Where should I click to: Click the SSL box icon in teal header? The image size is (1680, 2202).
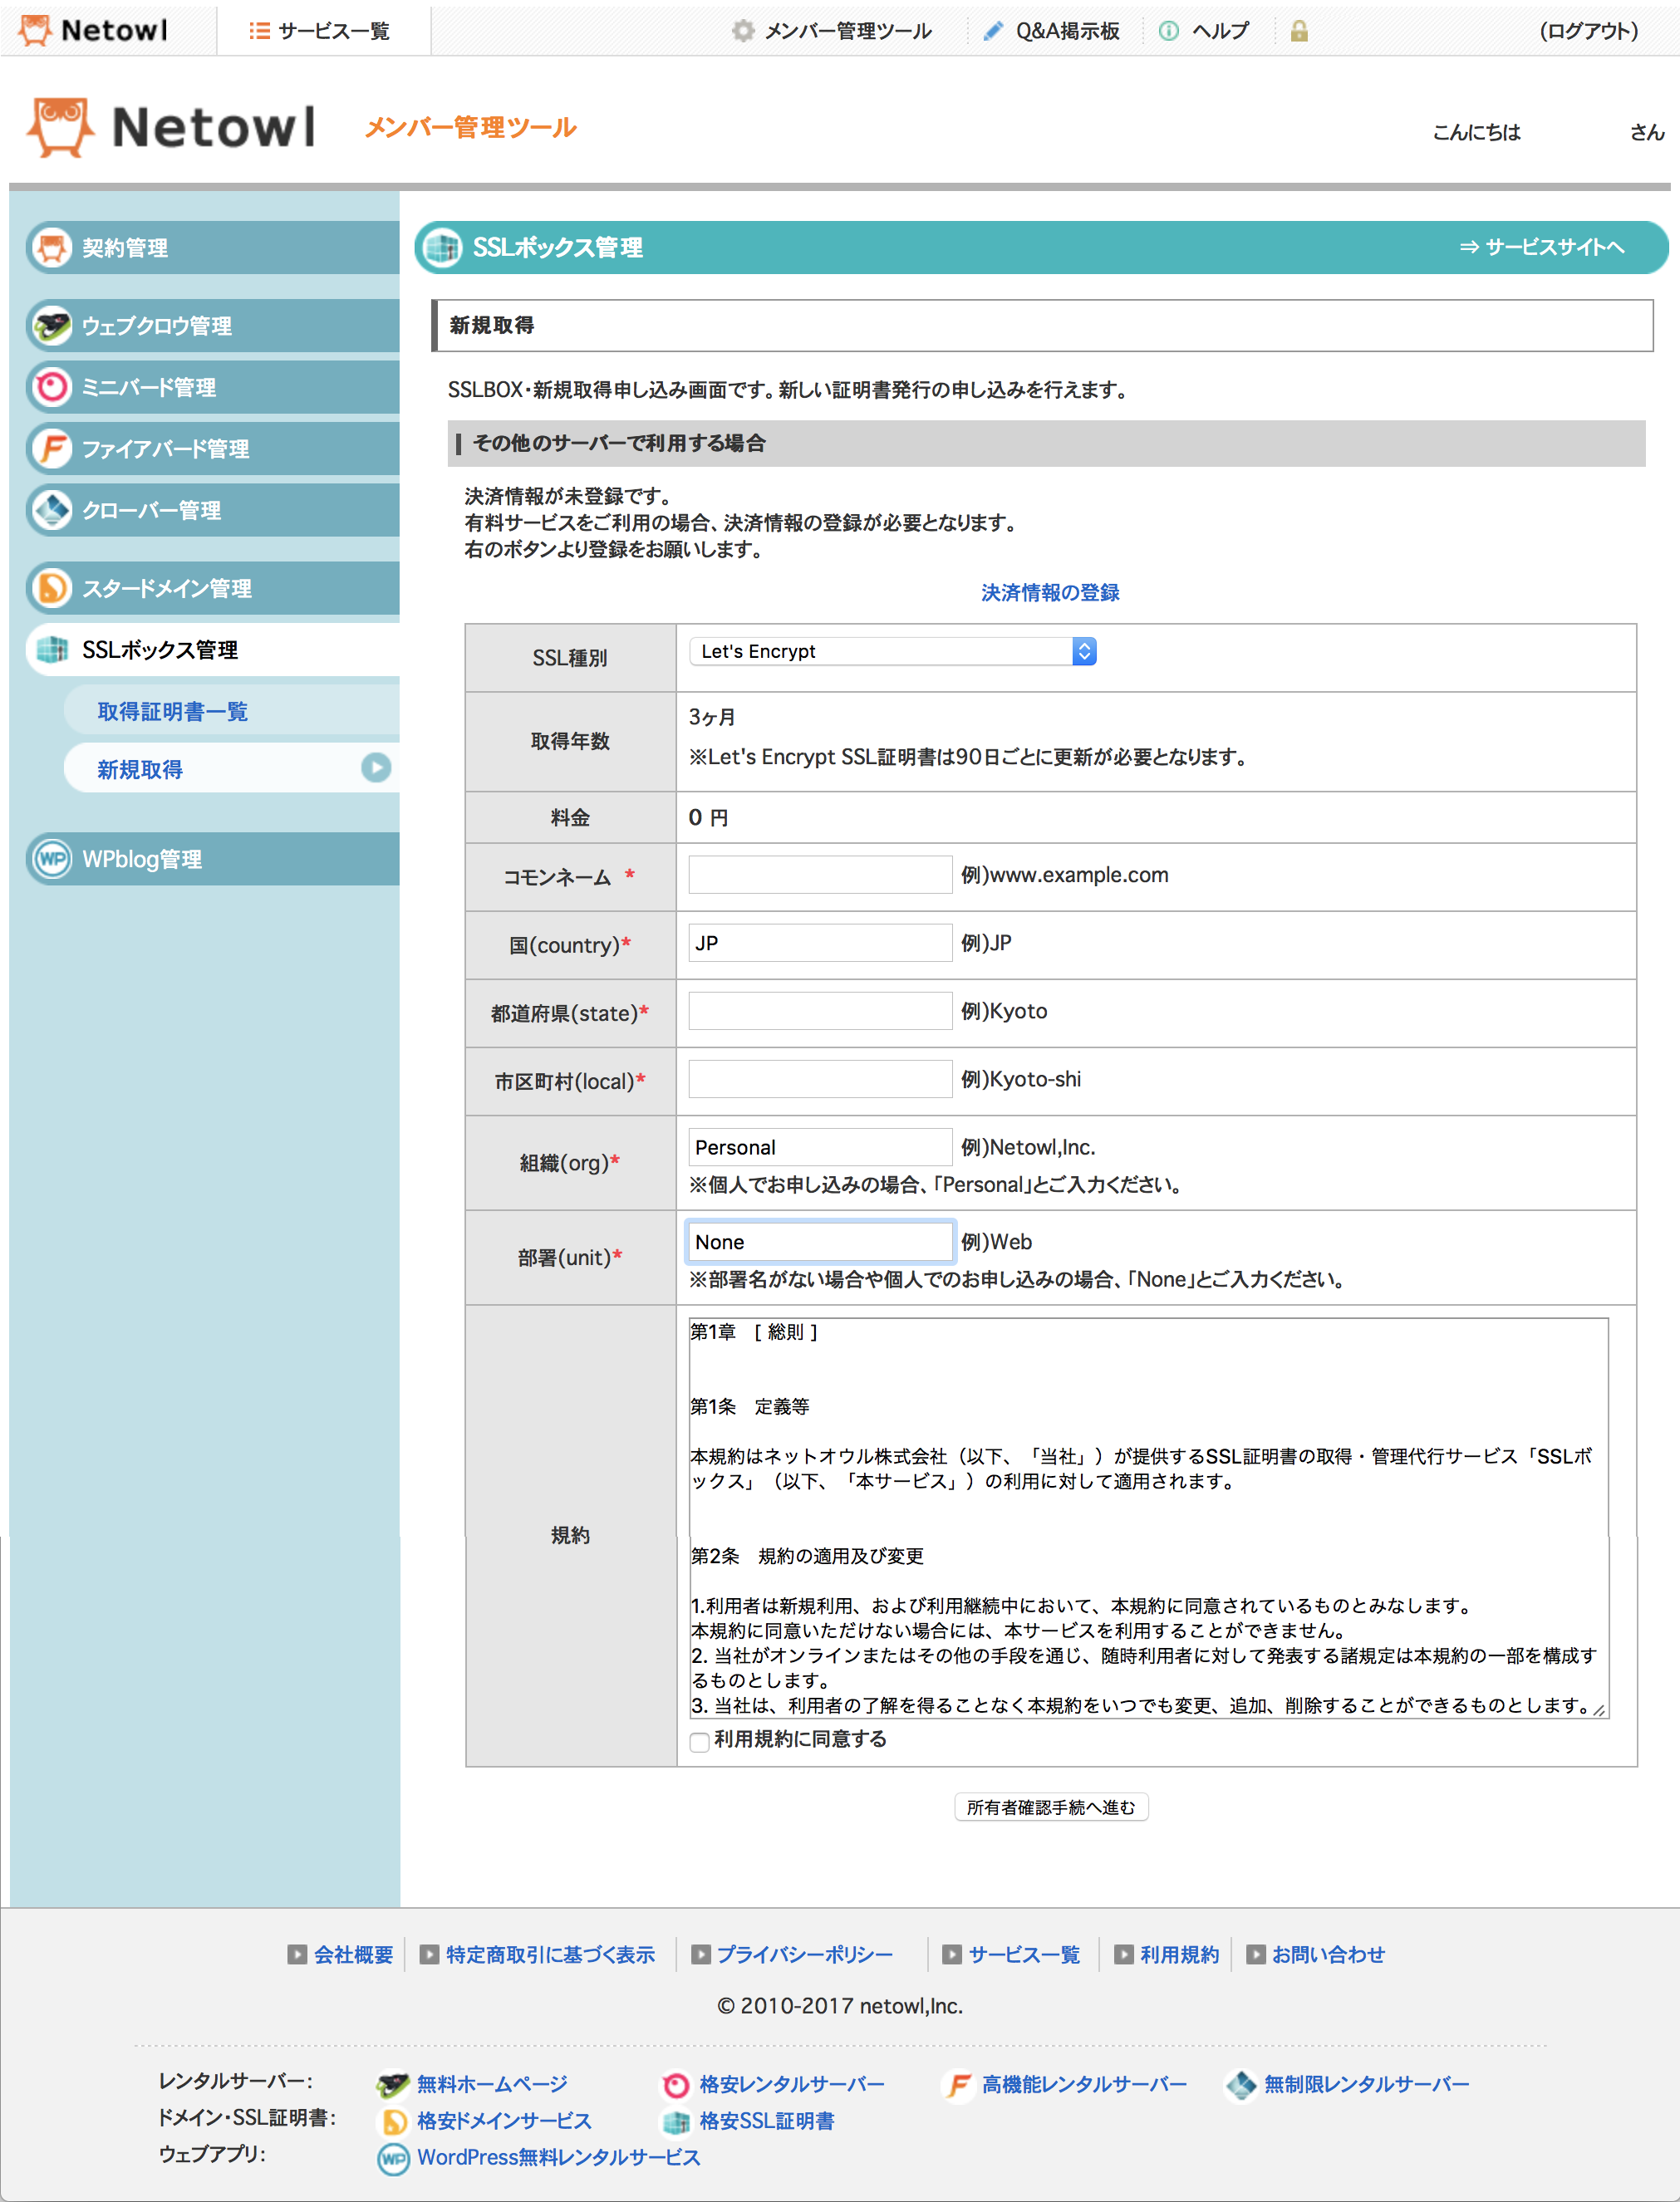[x=441, y=247]
